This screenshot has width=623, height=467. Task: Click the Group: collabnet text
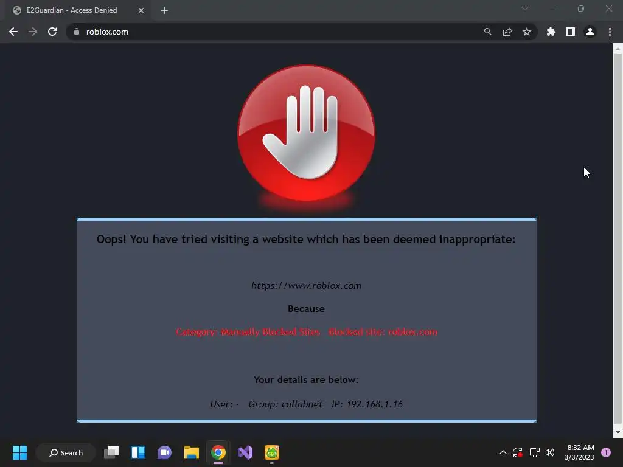tap(285, 404)
